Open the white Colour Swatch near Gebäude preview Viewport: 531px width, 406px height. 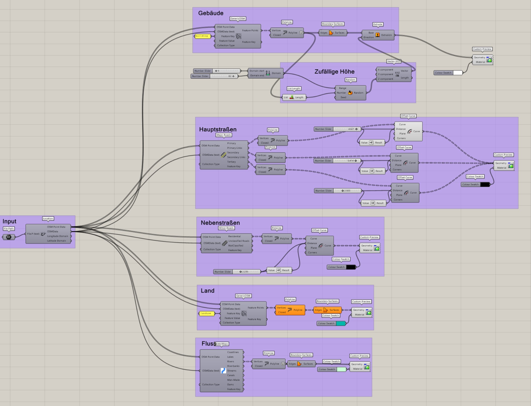click(457, 73)
